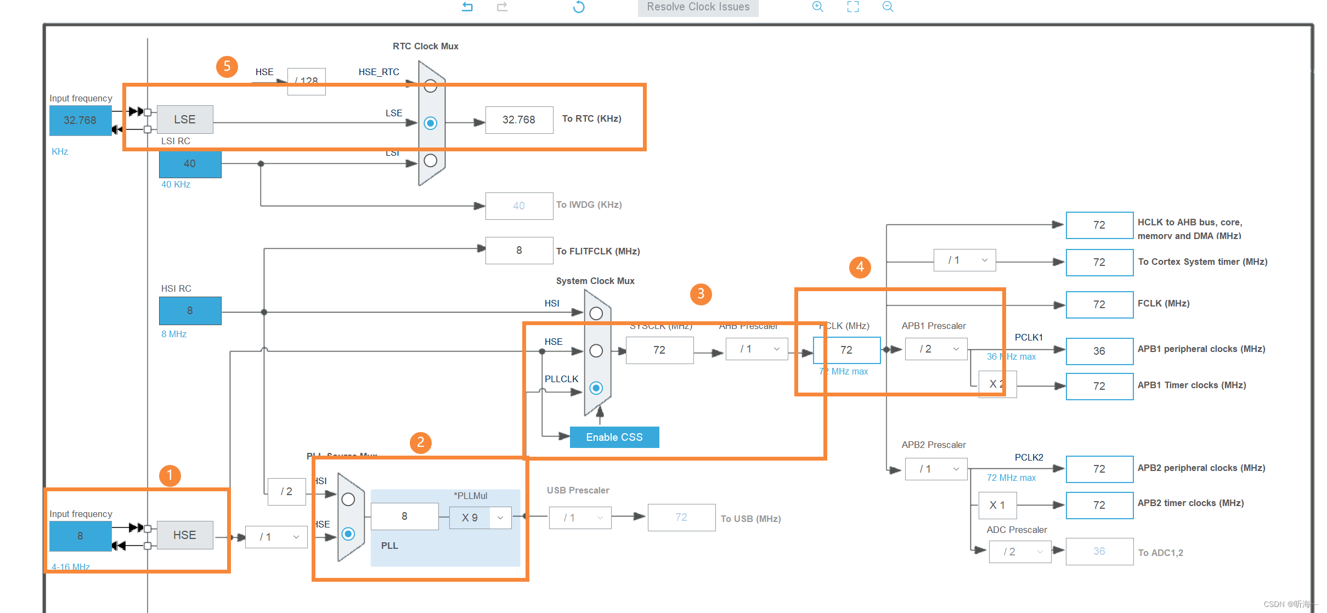Open the USB Prescaler dropdown
Image resolution: width=1327 pixels, height=613 pixels.
pos(580,518)
